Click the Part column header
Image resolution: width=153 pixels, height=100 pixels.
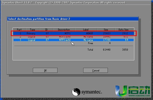(19, 30)
